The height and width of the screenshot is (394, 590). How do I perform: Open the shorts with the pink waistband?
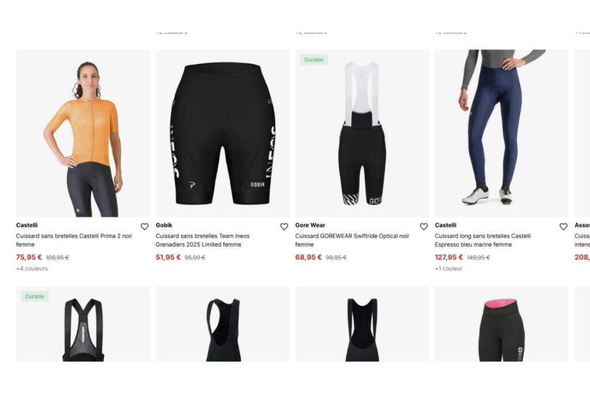[x=502, y=324]
